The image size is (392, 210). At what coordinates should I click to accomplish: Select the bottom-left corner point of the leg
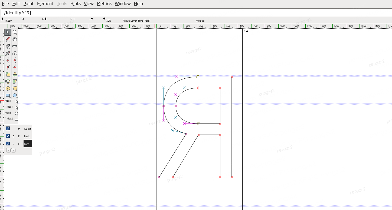coord(159,177)
